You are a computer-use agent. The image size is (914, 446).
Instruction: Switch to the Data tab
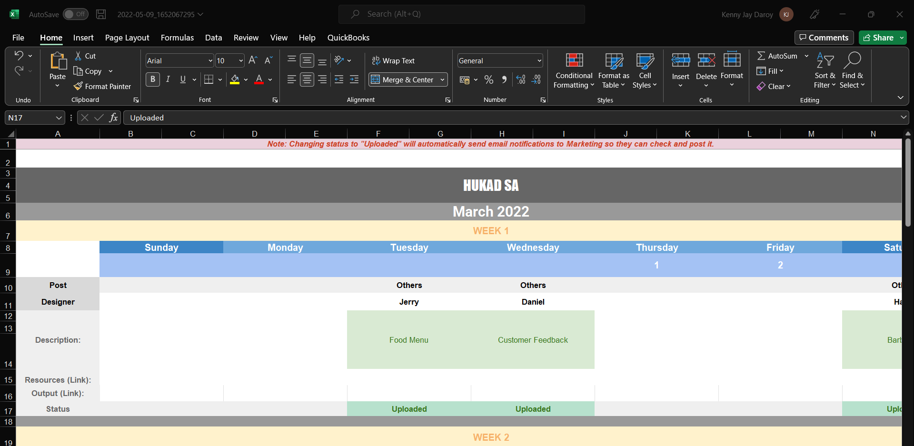click(213, 38)
